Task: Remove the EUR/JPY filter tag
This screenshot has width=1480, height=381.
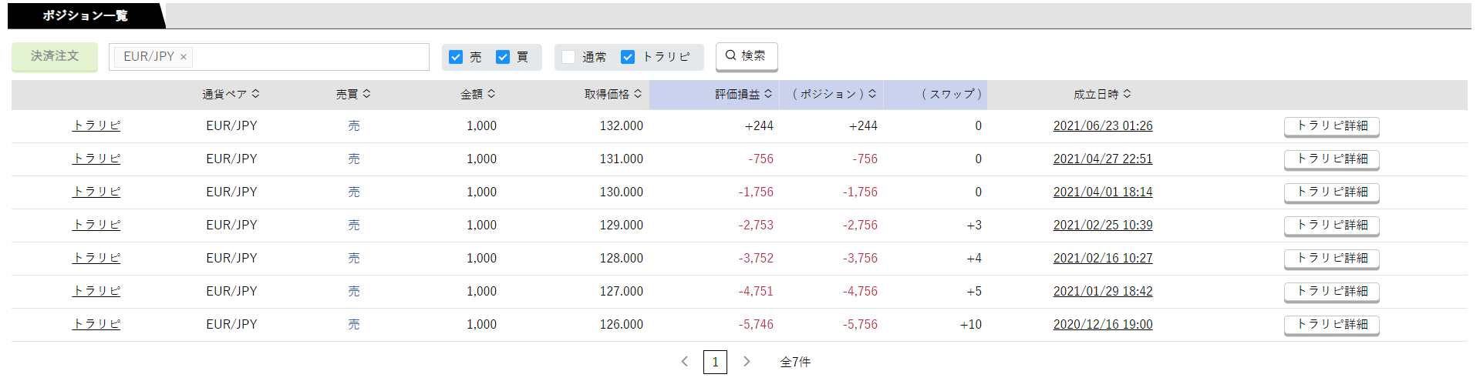Action: point(184,57)
